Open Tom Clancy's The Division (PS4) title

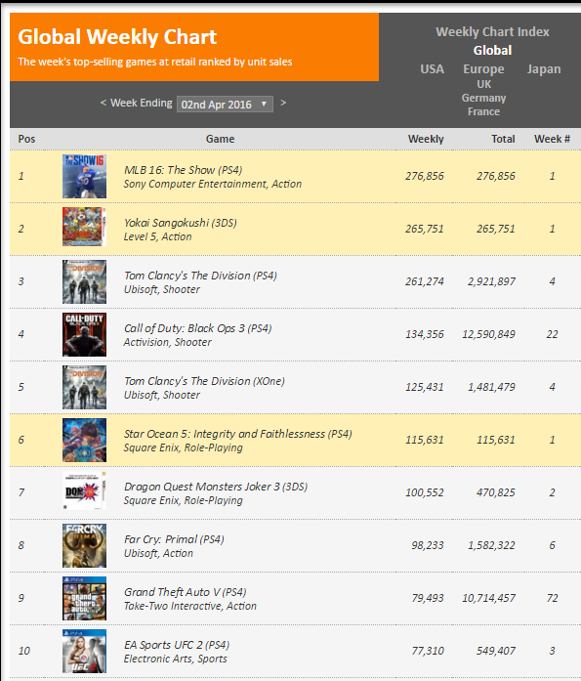[x=200, y=276]
